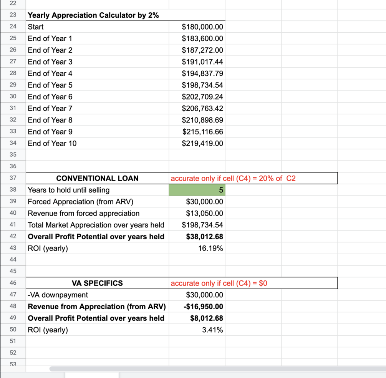386x378 pixels.
Task: Select the Years to hold until selling label
Action: point(68,190)
